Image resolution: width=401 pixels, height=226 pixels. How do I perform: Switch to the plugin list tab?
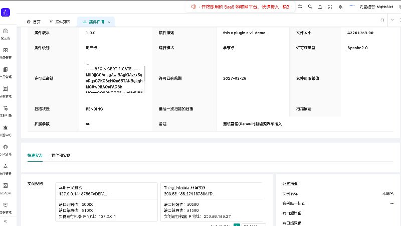coord(60,22)
